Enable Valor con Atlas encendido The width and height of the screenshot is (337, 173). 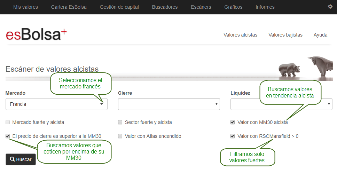tap(120, 136)
